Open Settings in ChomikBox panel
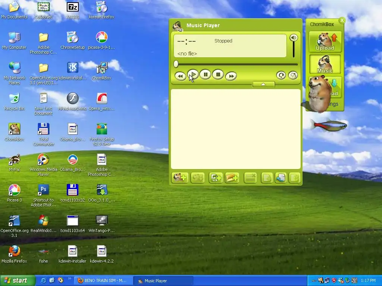The height and width of the screenshot is (286, 382). coord(333,104)
